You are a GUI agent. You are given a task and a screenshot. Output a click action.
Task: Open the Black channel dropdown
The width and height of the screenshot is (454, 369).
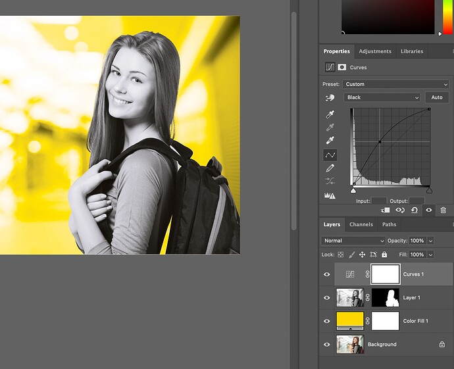tap(382, 97)
